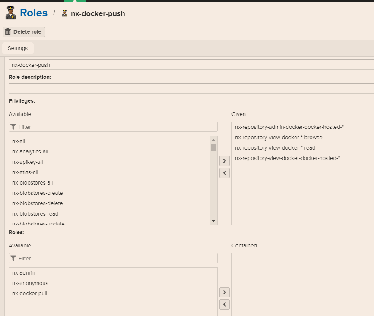Focus the Roles filter input
374x316 pixels.
coord(117,259)
